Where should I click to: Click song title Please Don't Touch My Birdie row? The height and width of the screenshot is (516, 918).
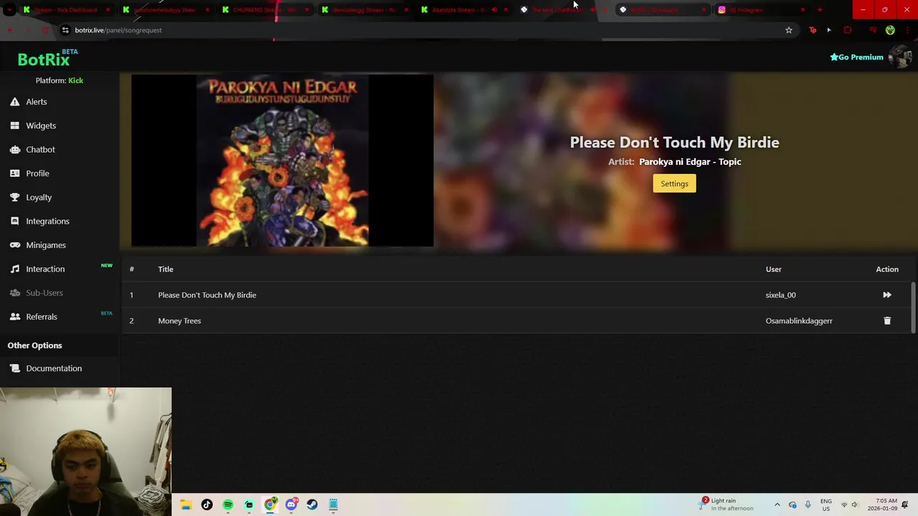[x=207, y=295]
